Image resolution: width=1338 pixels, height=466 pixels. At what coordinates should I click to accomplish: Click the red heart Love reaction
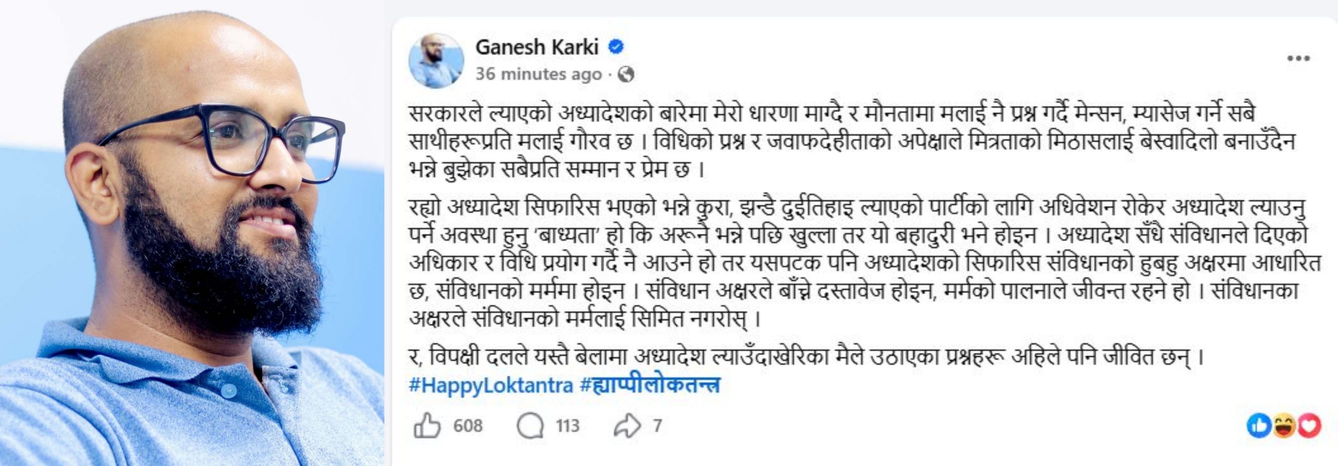tap(1309, 426)
